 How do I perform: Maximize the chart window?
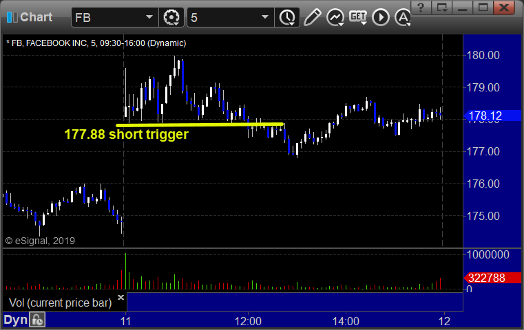[x=483, y=8]
